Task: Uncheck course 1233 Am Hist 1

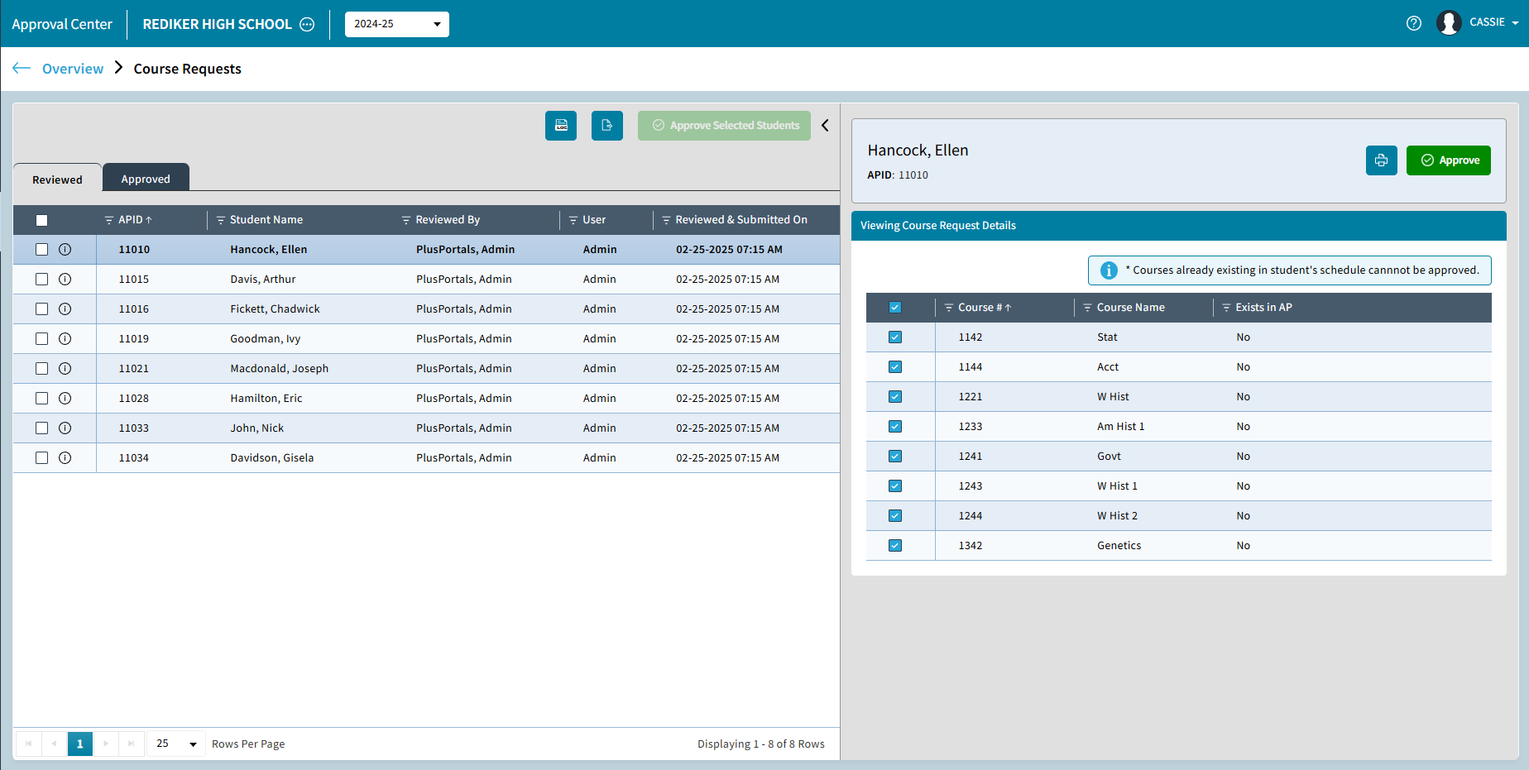Action: pos(895,427)
